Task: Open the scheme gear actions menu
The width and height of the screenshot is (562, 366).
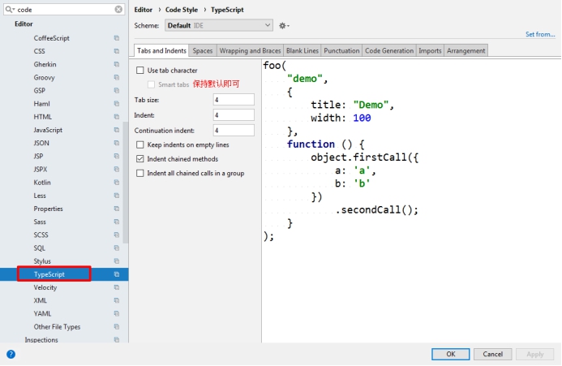Action: (x=284, y=26)
